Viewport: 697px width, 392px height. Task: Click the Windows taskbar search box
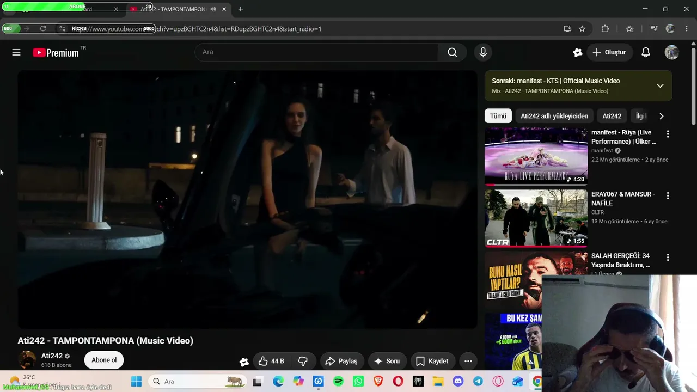(x=197, y=382)
